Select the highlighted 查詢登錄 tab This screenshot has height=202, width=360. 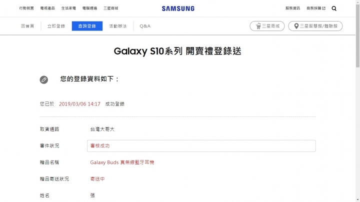point(87,26)
